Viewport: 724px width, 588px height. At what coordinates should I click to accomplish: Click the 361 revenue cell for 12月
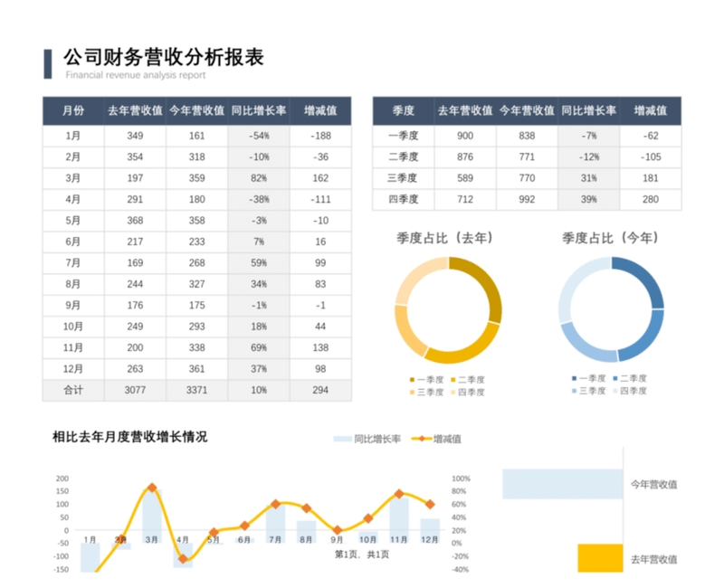point(196,369)
